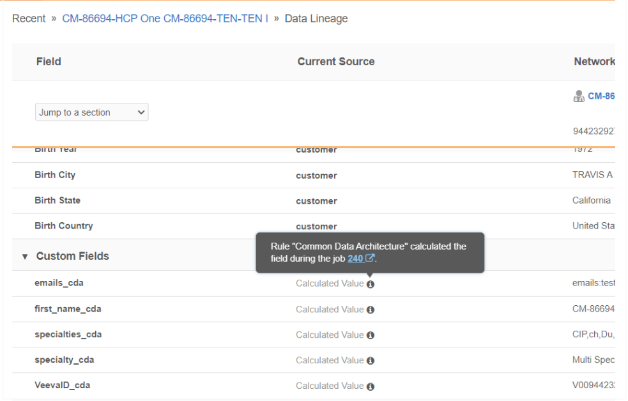
Task: Click the VeevaID_cda field name
Action: pyautogui.click(x=62, y=385)
